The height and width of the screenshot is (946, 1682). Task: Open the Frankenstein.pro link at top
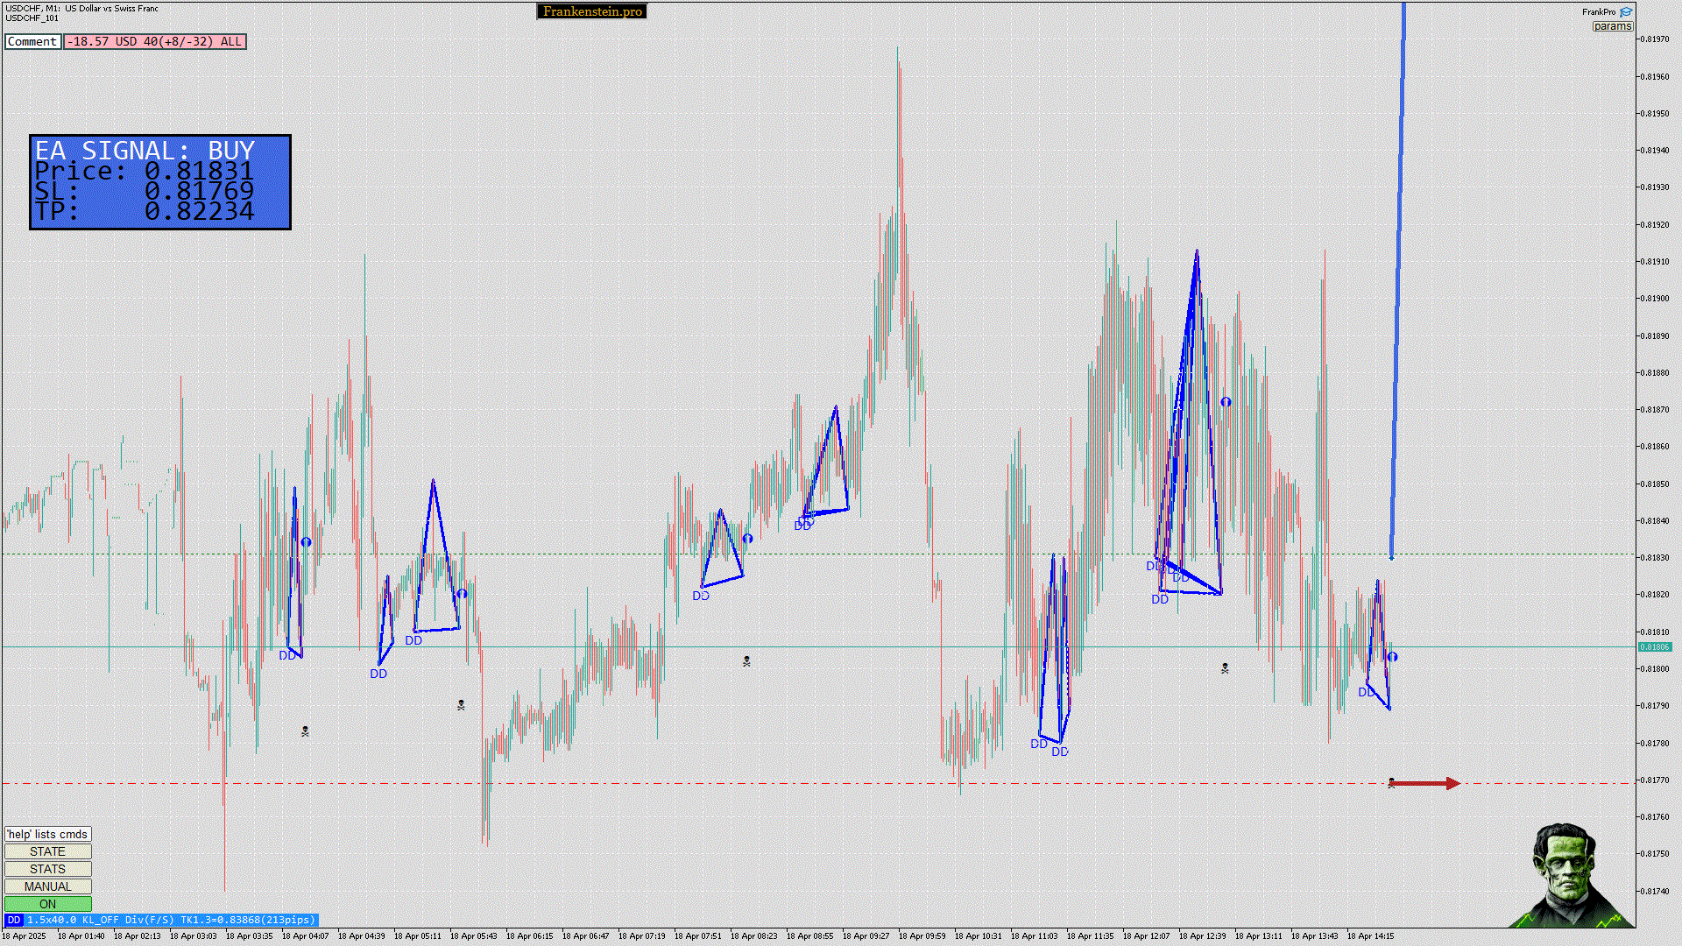tap(591, 11)
